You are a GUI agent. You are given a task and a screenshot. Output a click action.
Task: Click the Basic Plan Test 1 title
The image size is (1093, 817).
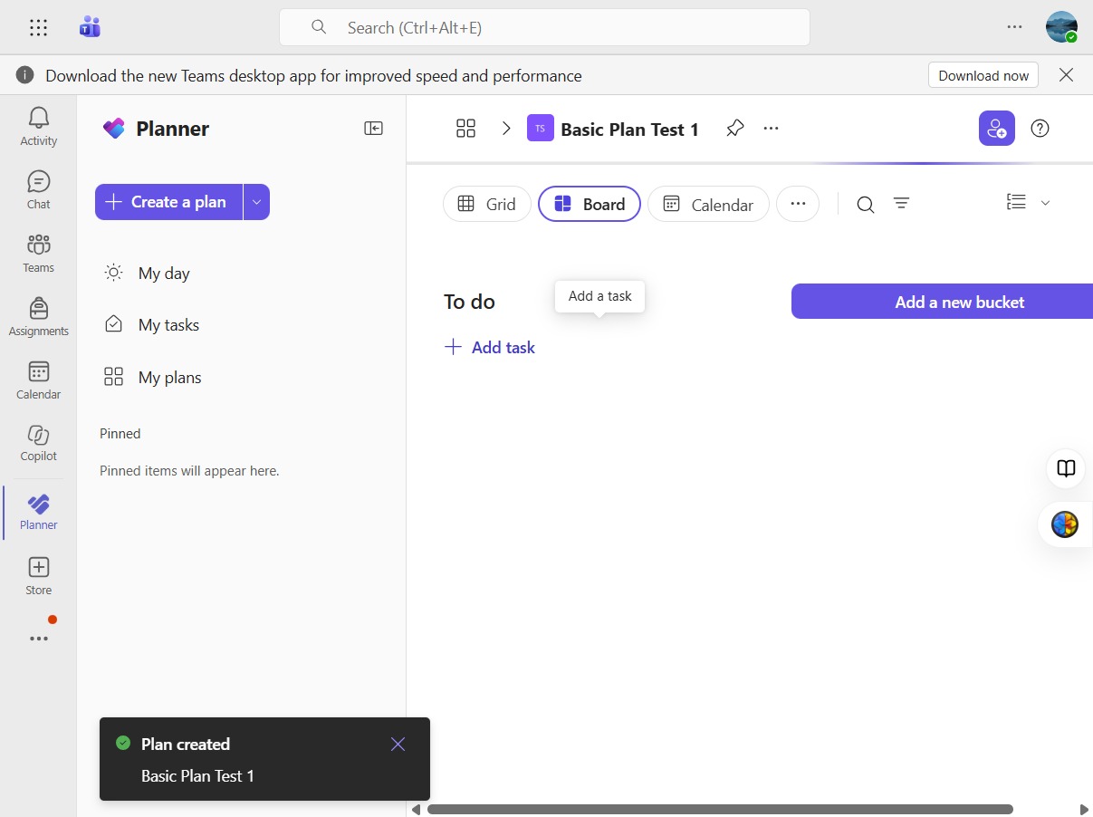[x=629, y=130]
